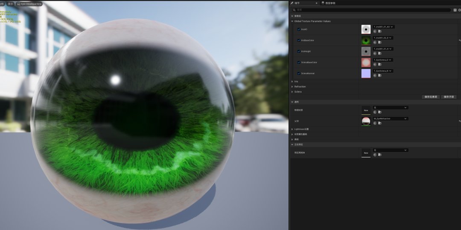Open the T_Iris001_01_H texture dropdown

383,49
